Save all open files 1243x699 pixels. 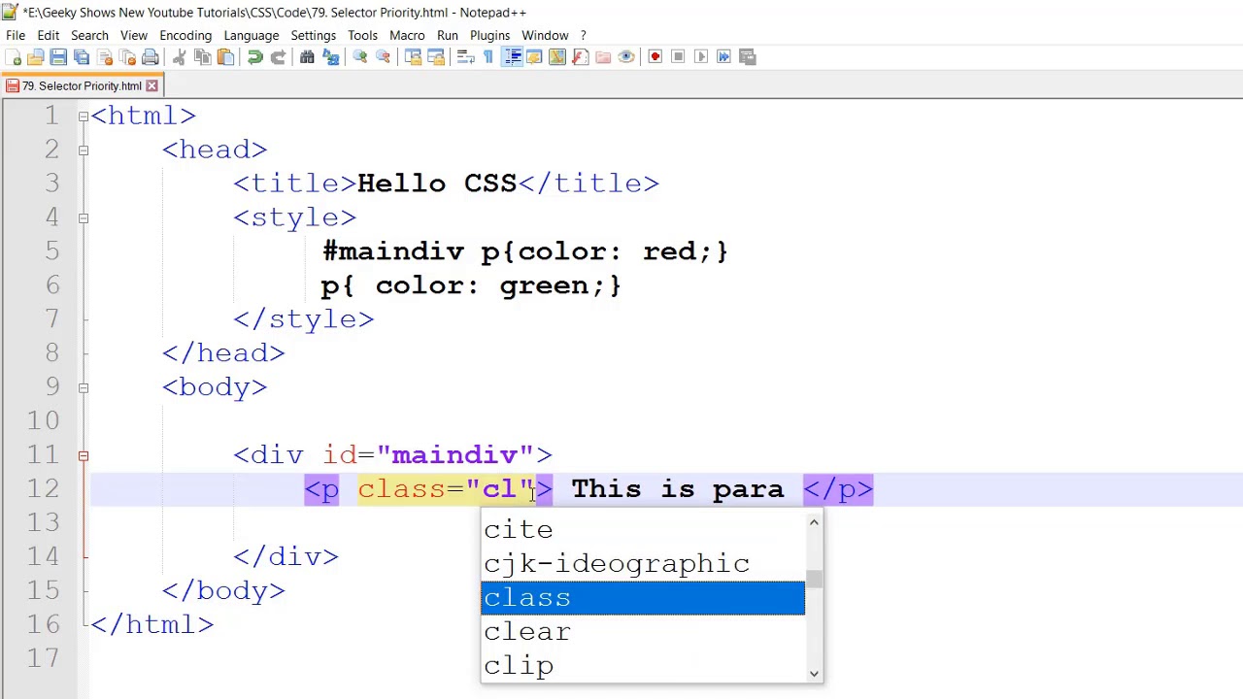point(82,57)
